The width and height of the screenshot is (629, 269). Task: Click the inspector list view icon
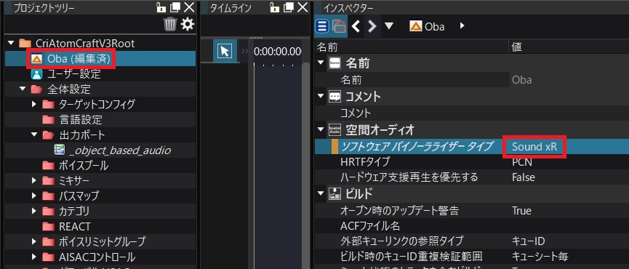point(321,26)
